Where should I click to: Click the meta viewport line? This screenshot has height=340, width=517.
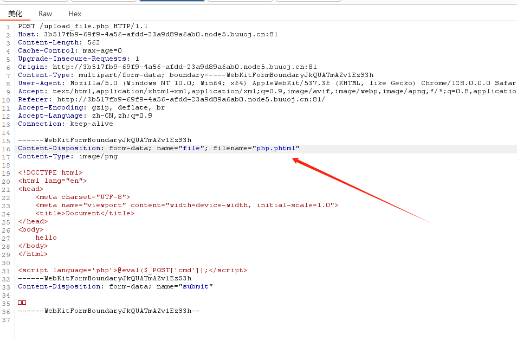point(187,205)
